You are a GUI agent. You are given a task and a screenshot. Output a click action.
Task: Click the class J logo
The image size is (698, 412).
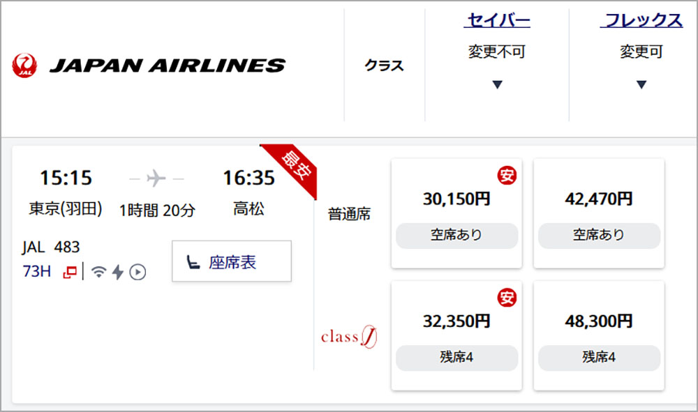(348, 337)
